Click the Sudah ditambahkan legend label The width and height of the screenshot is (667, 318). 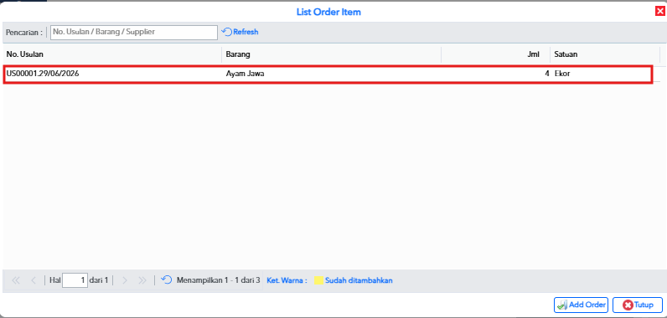pos(359,280)
